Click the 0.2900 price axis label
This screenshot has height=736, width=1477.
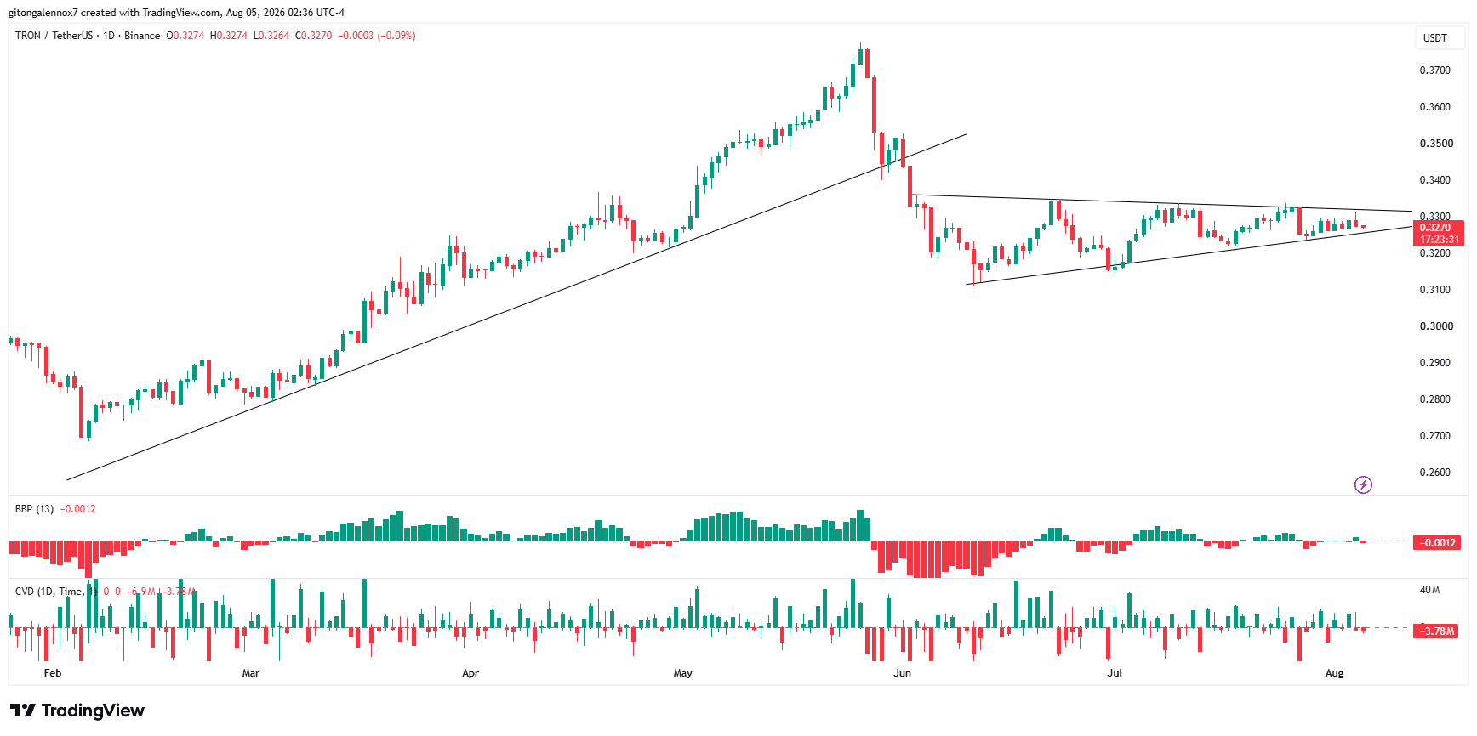point(1434,363)
